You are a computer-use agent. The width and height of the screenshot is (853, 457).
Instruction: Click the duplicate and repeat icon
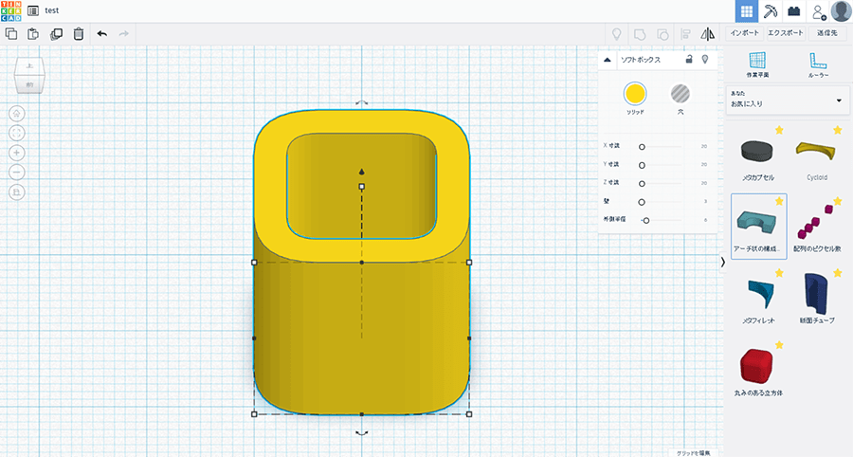coord(56,33)
